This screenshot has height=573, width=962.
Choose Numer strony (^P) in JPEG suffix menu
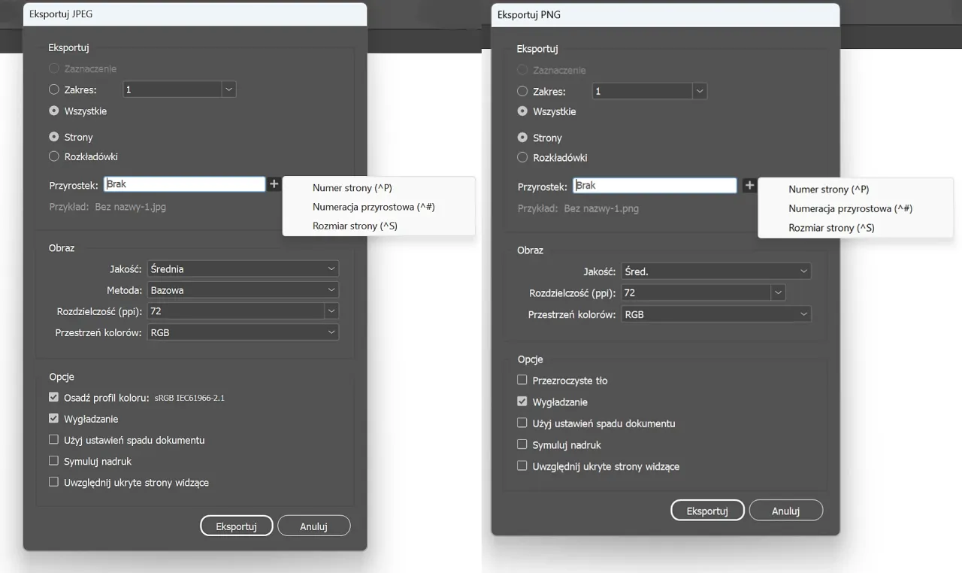click(352, 188)
